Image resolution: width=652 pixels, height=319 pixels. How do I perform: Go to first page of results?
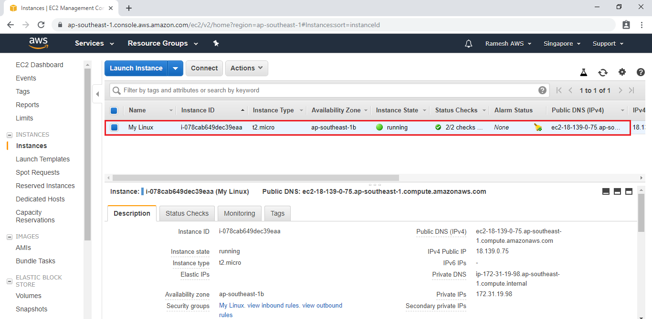(559, 90)
